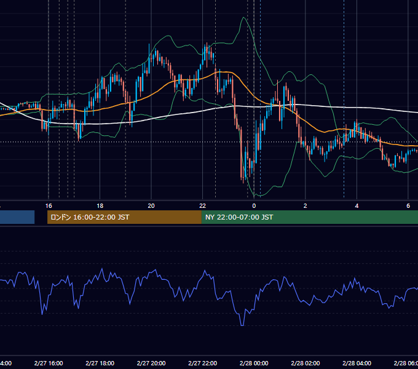Click the '20' hour label on the chart axis
Viewport: 418px width, 369px height.
tap(151, 206)
